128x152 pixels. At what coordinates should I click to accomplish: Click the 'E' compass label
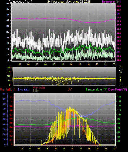click(x=120, y=80)
